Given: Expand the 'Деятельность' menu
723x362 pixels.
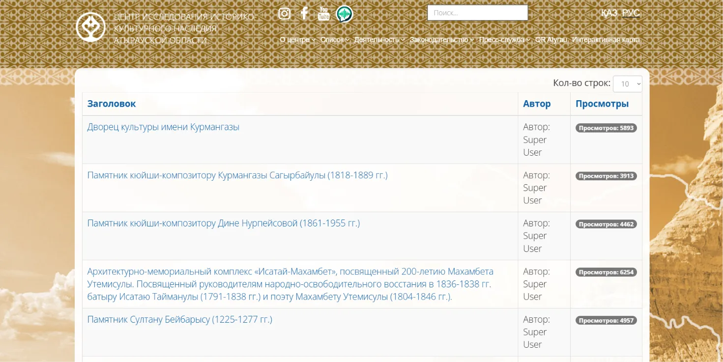Looking at the screenshot, I should (x=379, y=40).
